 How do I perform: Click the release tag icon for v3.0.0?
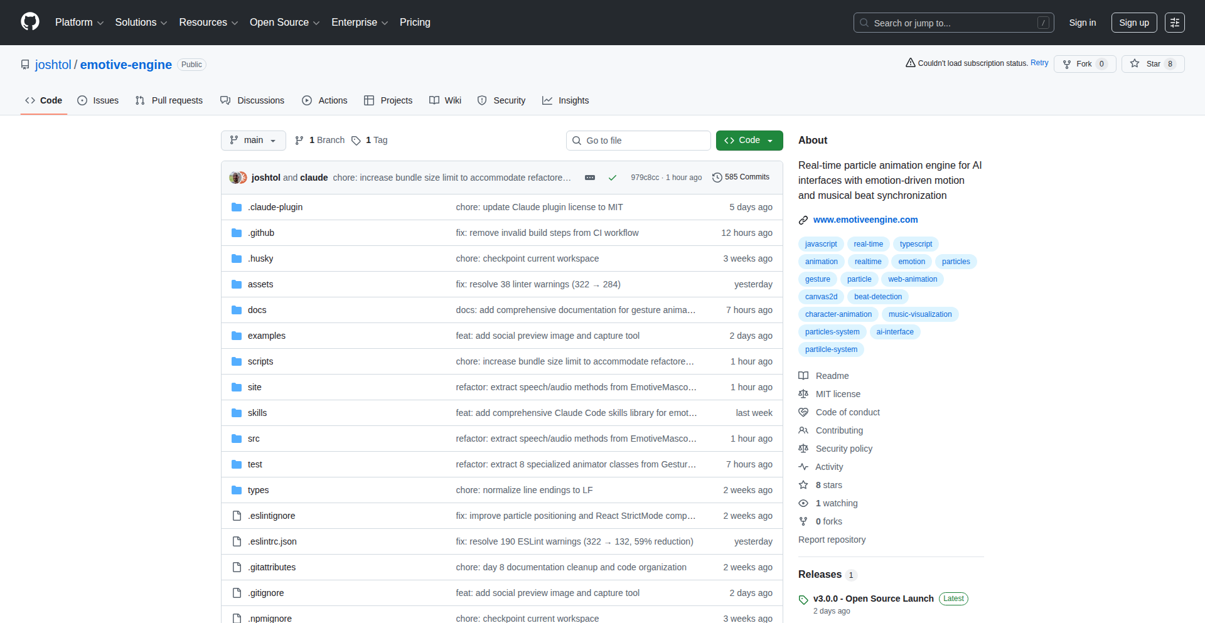[803, 600]
